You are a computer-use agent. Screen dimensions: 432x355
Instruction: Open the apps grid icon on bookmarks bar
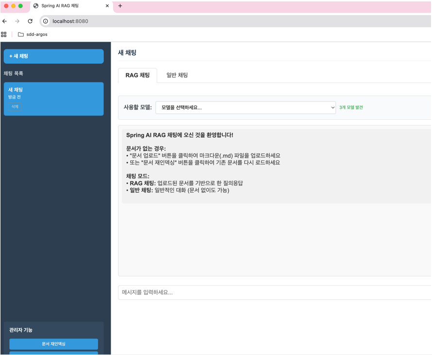point(4,34)
